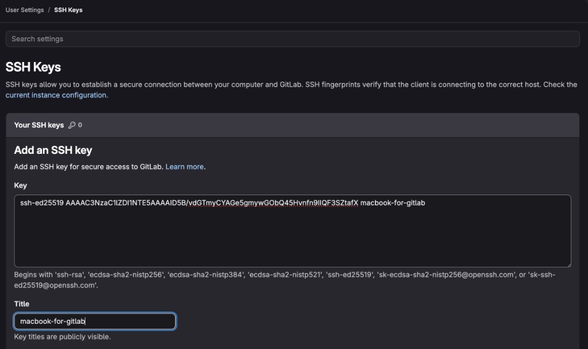Click the breadcrumb separator slash
The width and height of the screenshot is (588, 349).
49,10
